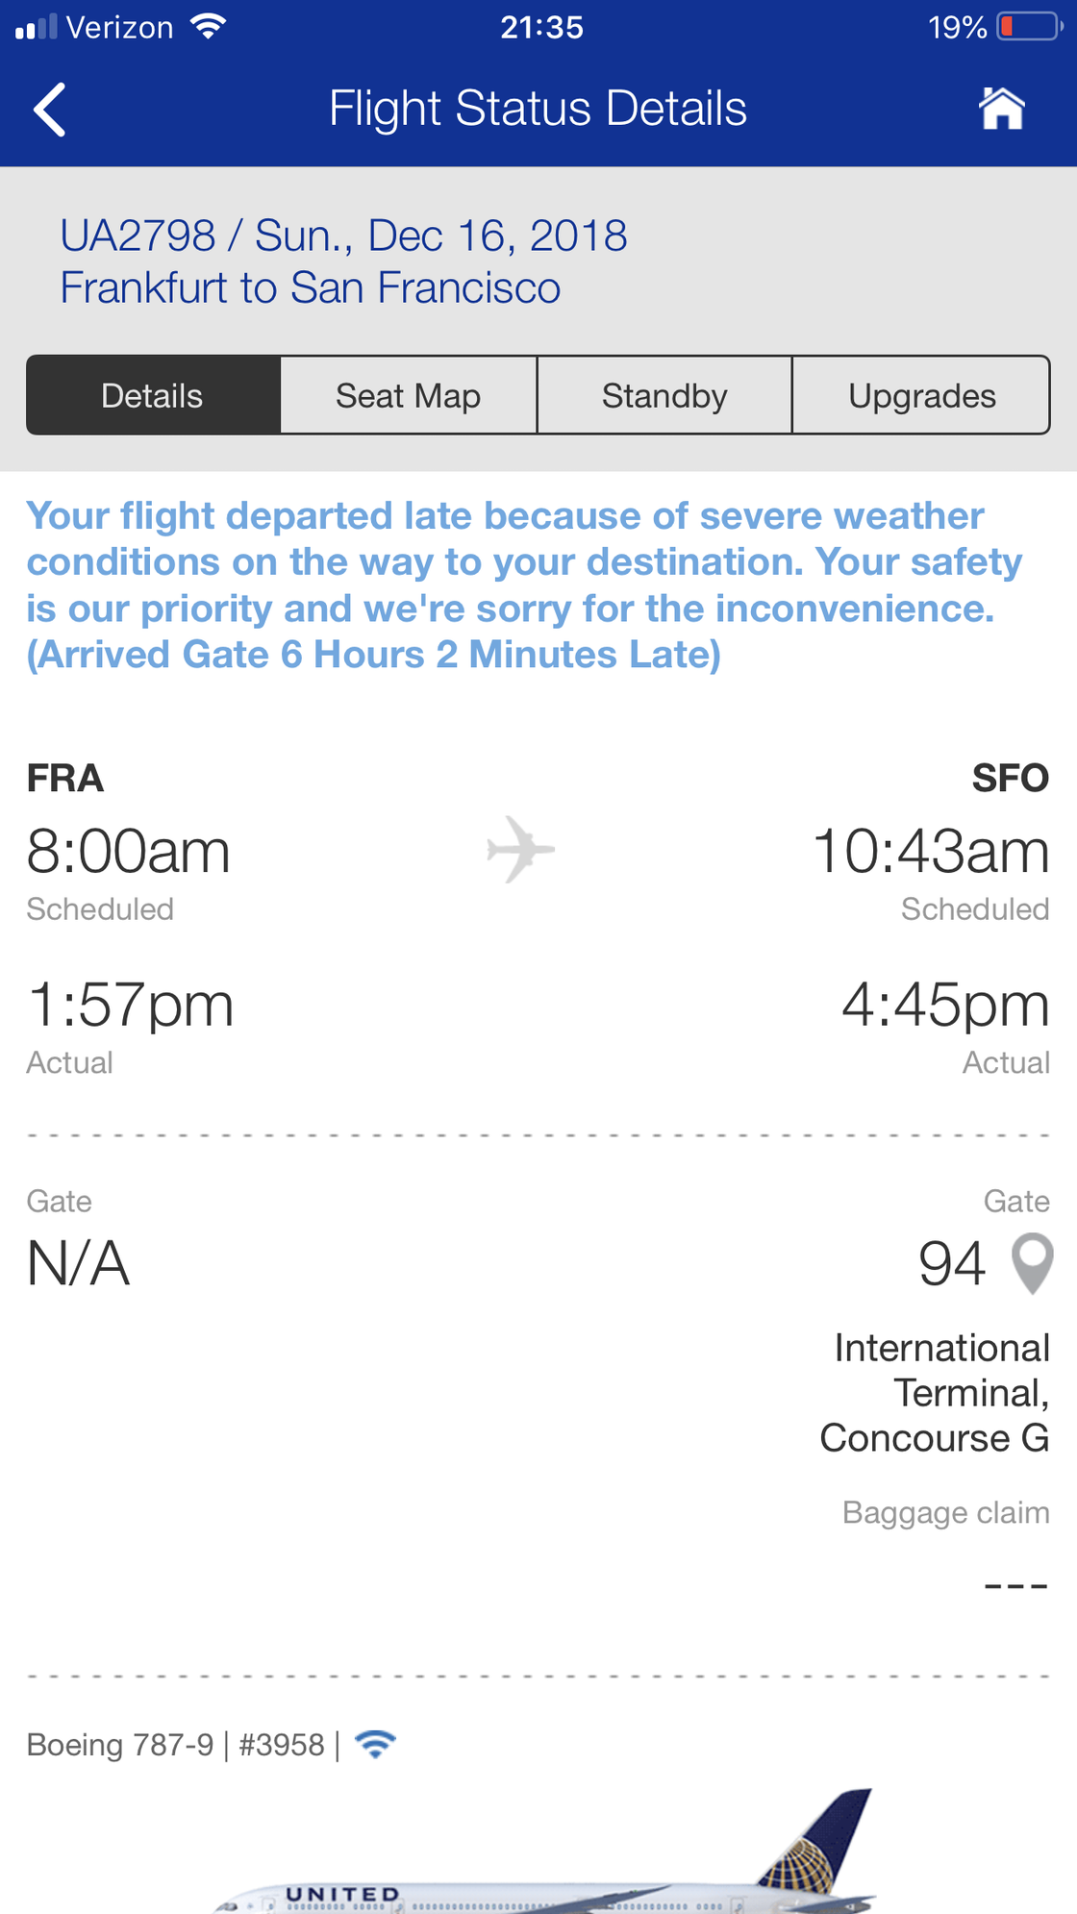Switch to the Seat Map tab
This screenshot has height=1914, width=1077.
click(409, 395)
